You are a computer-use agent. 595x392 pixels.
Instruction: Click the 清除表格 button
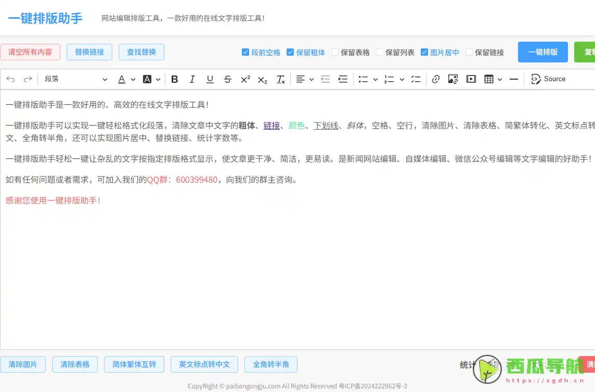[75, 364]
